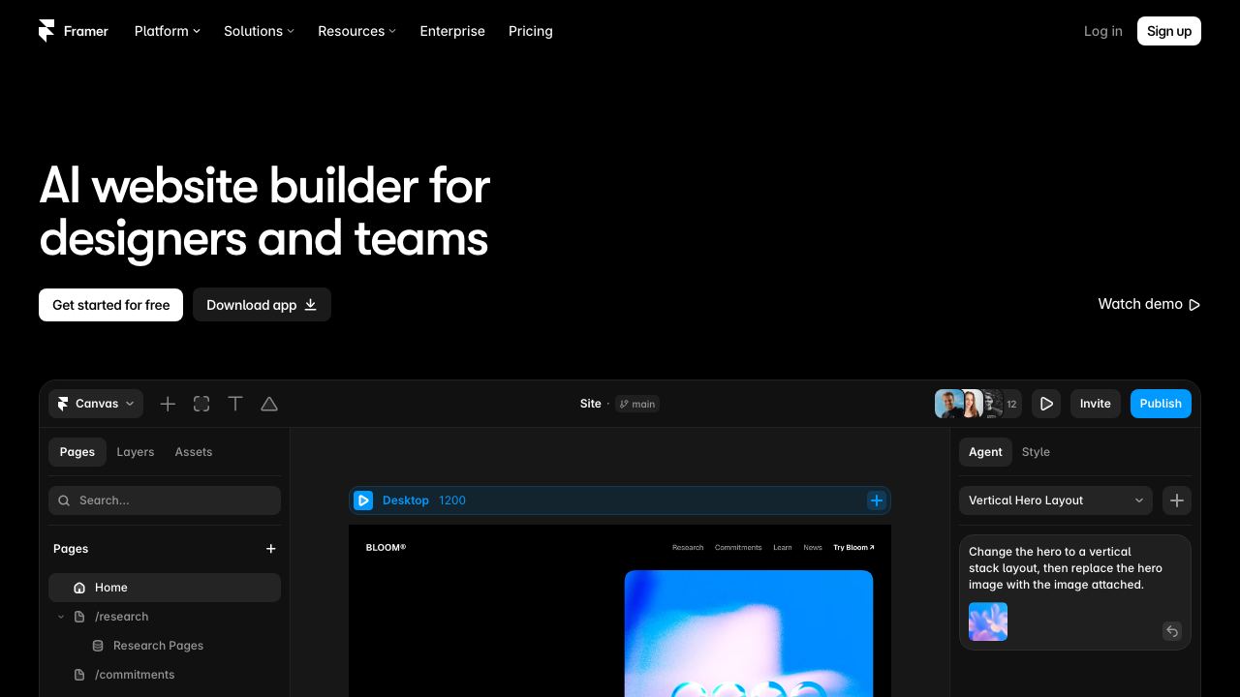Switch to the Layers tab
The image size is (1240, 697).
(x=136, y=452)
